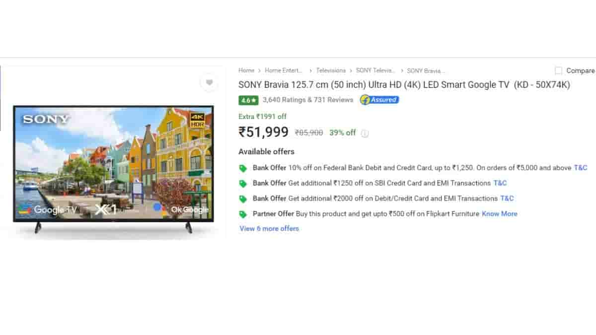596x335 pixels.
Task: Open the 3,640 Ratings & 731 Reviews link
Action: point(308,100)
